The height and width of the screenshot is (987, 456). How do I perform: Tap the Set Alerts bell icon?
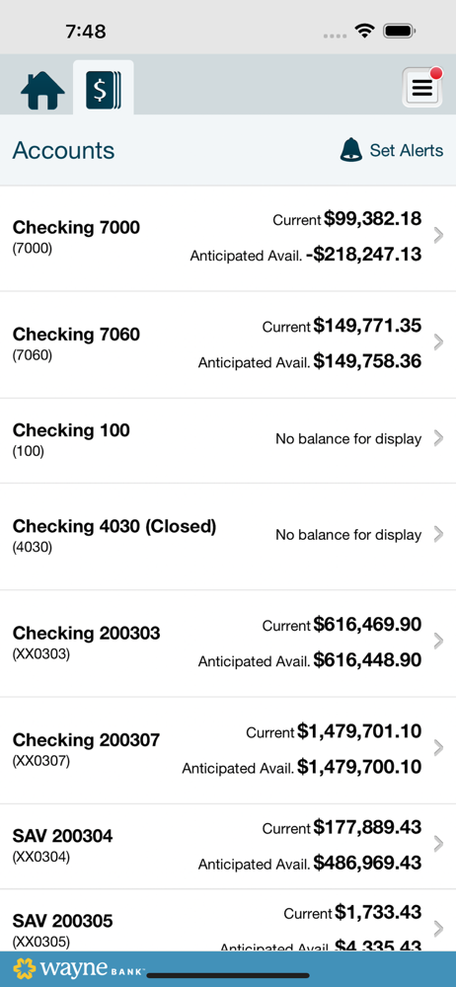click(x=351, y=150)
